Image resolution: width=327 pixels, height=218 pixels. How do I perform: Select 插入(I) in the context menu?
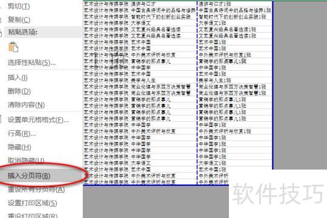18,78
